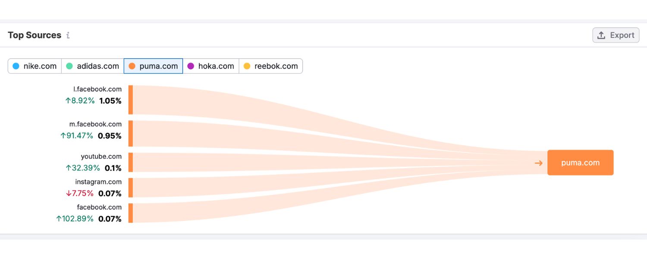
Task: Click the blue dot for nike.com
Action: click(16, 66)
